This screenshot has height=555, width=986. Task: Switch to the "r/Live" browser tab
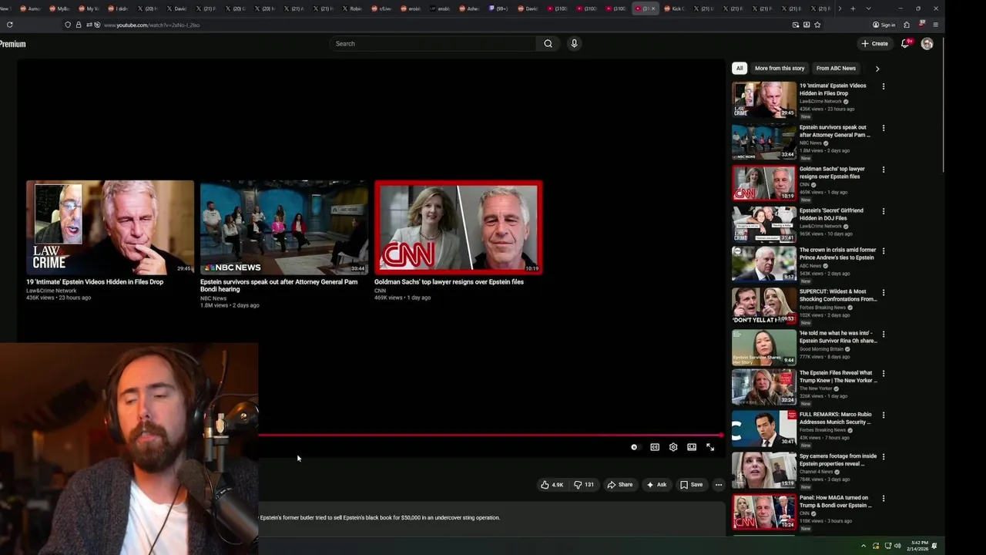(382, 8)
